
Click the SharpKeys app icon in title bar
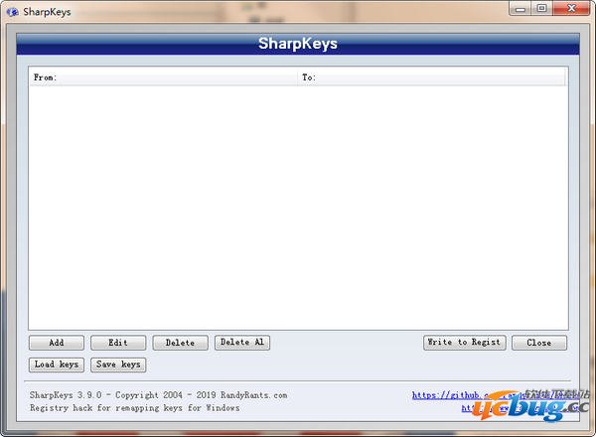coord(12,11)
